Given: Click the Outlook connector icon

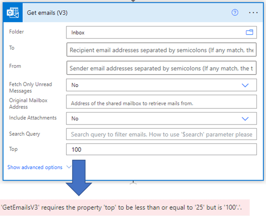Looking at the screenshot, I should pos(13,12).
